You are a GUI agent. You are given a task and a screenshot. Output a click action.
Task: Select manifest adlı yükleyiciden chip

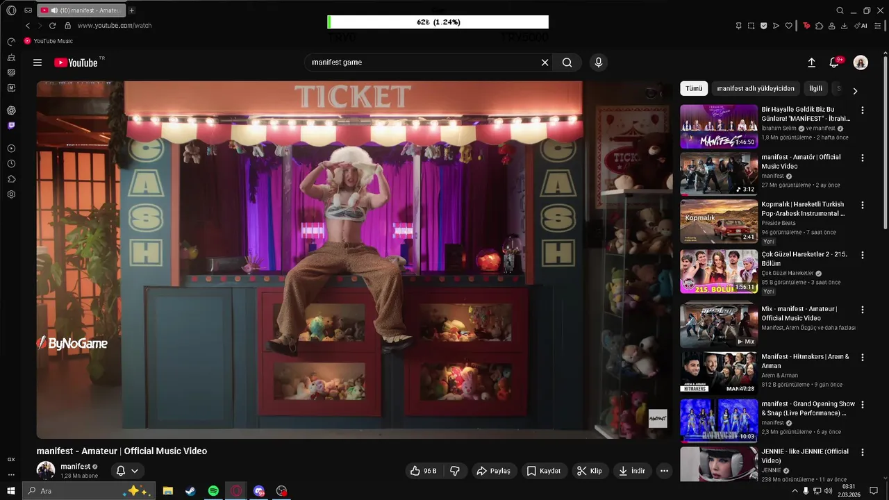(756, 89)
